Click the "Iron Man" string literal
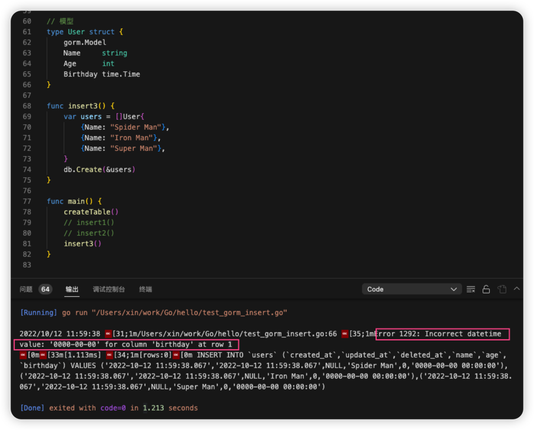The height and width of the screenshot is (430, 534). coord(131,138)
